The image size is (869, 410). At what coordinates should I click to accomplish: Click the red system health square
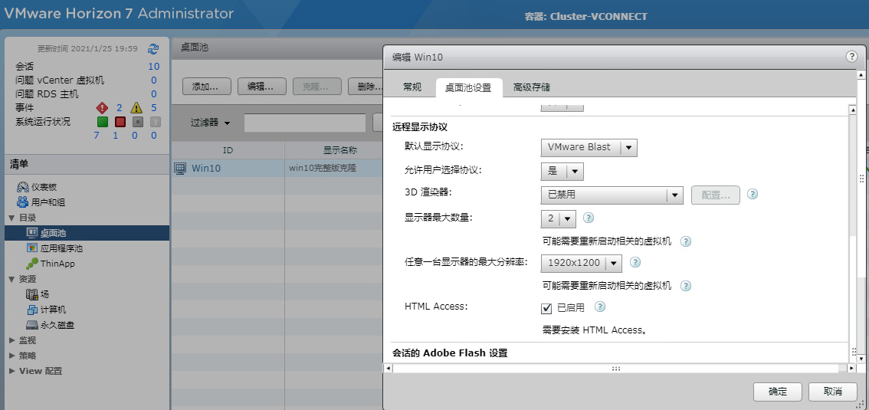(120, 122)
